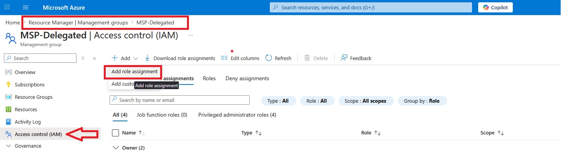Viewport: 561px width, 155px height.
Task: Switch to the Roles tab
Action: click(x=209, y=78)
